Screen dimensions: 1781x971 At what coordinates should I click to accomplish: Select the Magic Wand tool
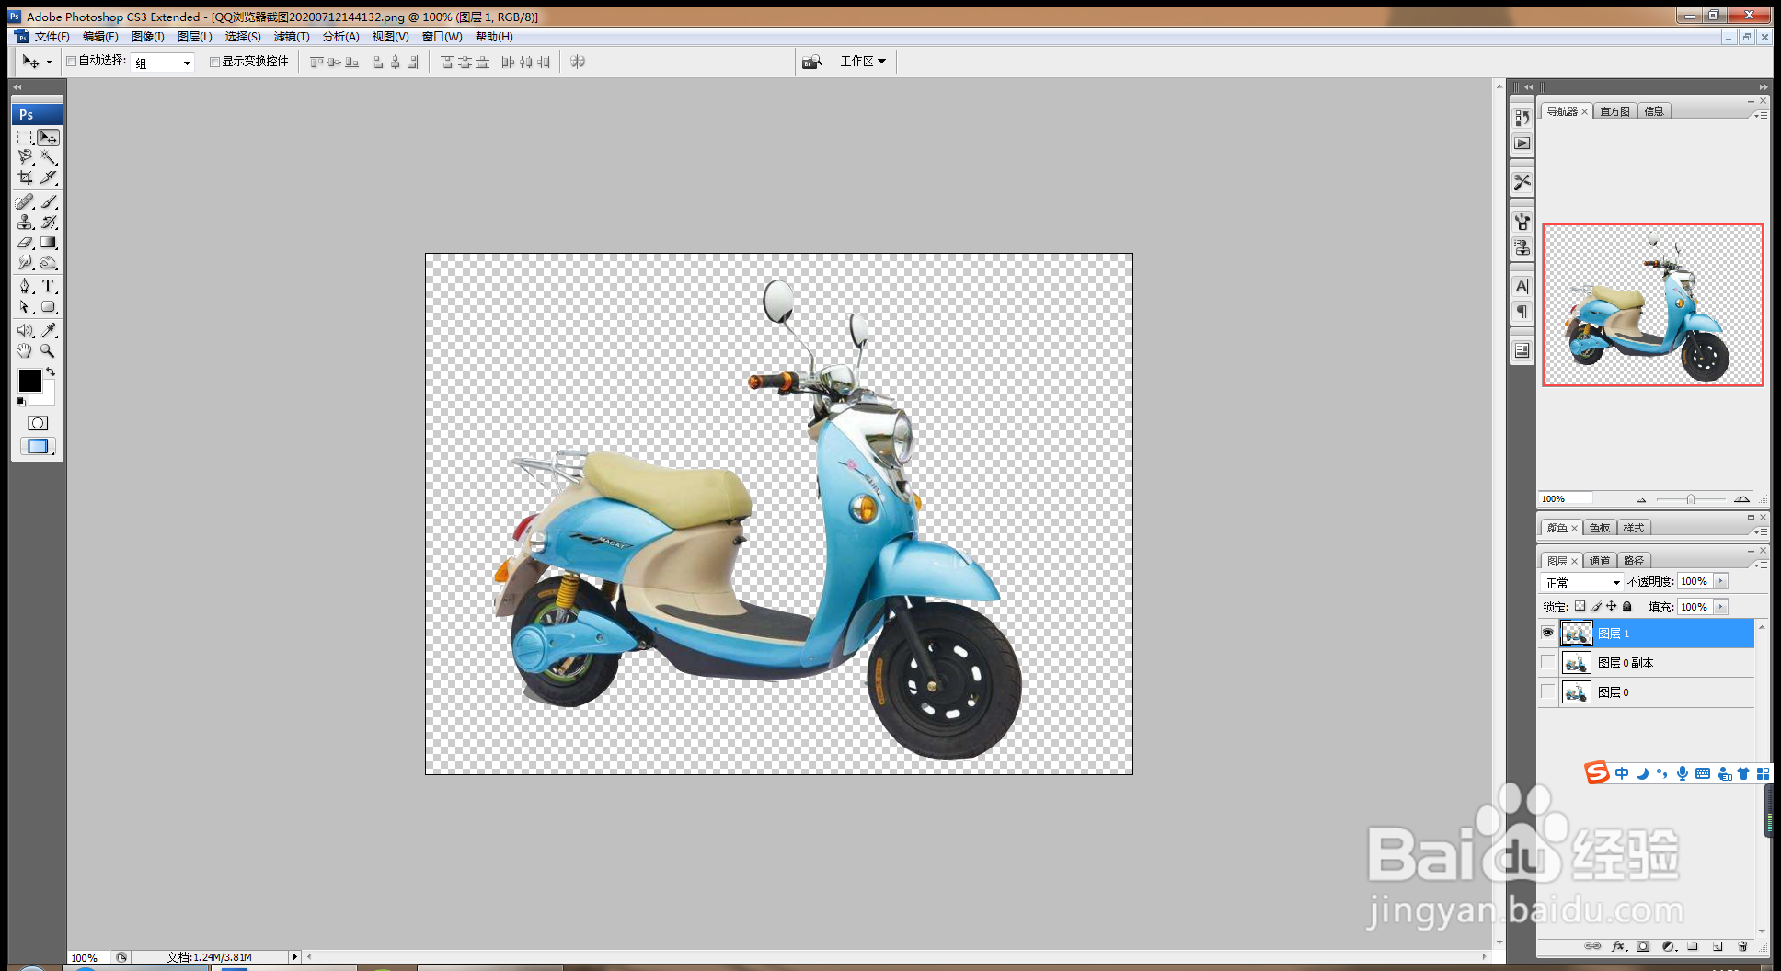click(x=49, y=157)
